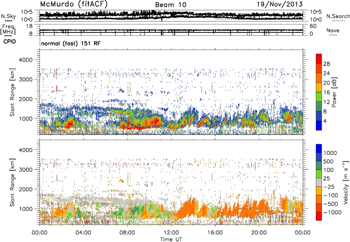Screen dimensions: 350x242
Task: Click Slant Range [km] label of velocity panel
Action: pos(12,182)
